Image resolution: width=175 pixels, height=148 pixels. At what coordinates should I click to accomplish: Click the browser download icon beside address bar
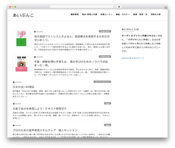click(119, 7)
